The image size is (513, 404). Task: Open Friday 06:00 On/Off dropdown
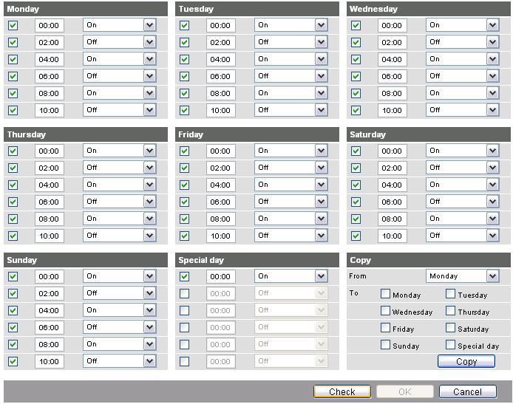point(291,202)
